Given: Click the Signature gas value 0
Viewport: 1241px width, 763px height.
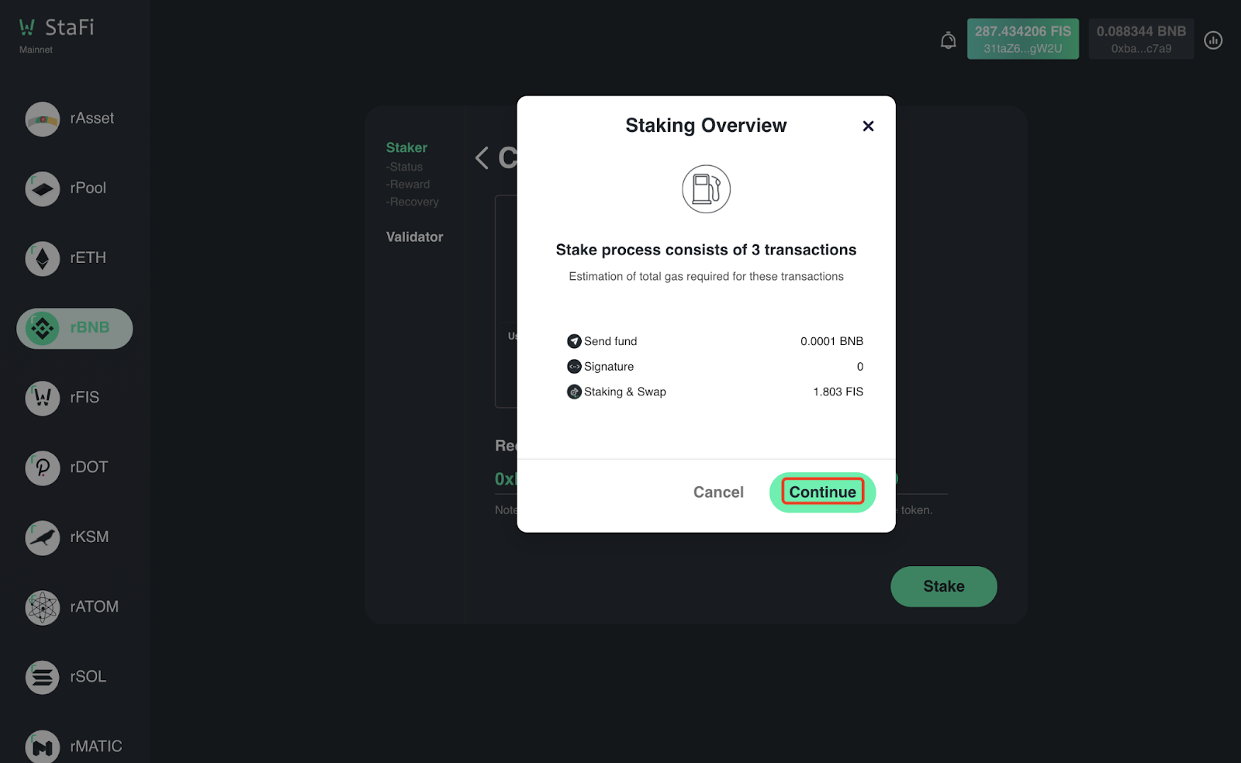Looking at the screenshot, I should pos(860,367).
